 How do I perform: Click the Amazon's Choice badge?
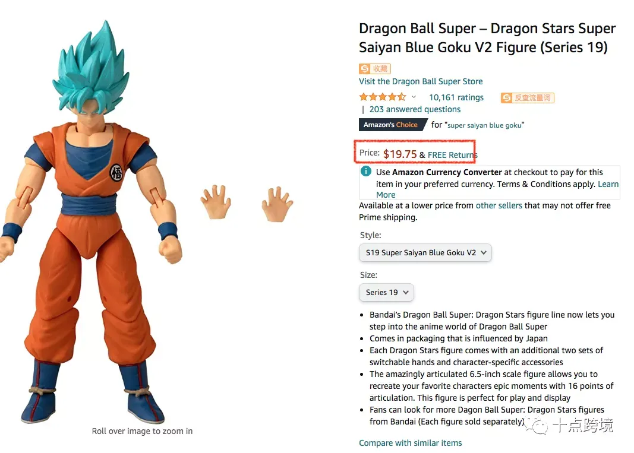click(x=392, y=125)
